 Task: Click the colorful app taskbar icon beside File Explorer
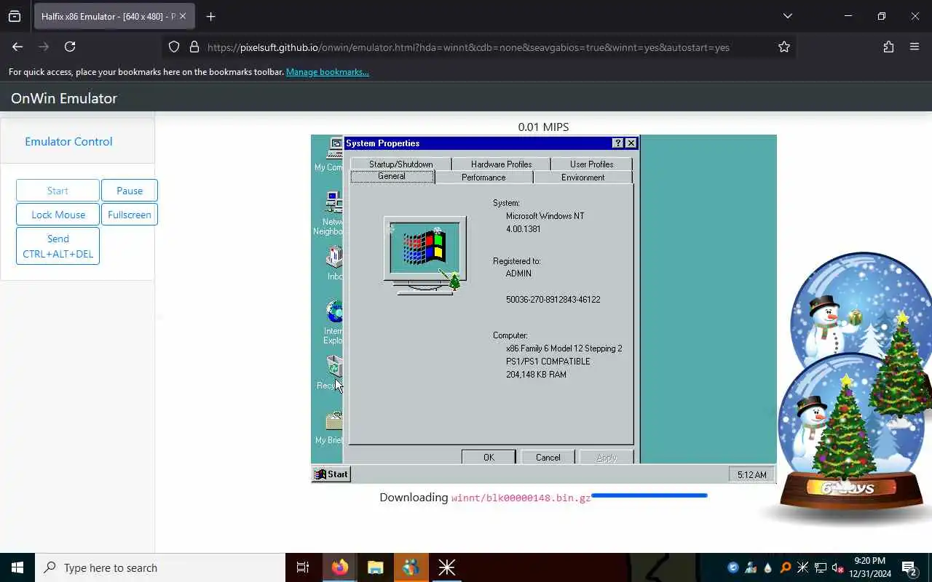tap(411, 567)
